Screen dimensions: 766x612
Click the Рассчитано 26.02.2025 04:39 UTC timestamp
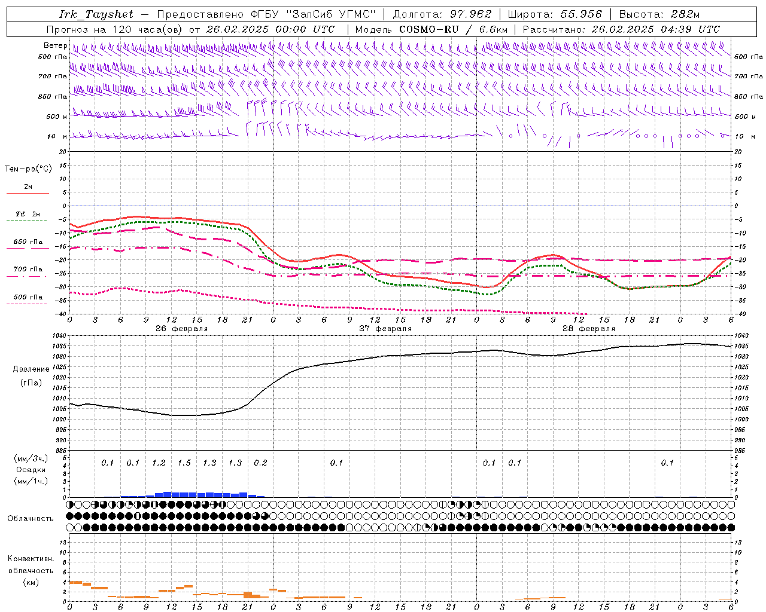coord(621,29)
